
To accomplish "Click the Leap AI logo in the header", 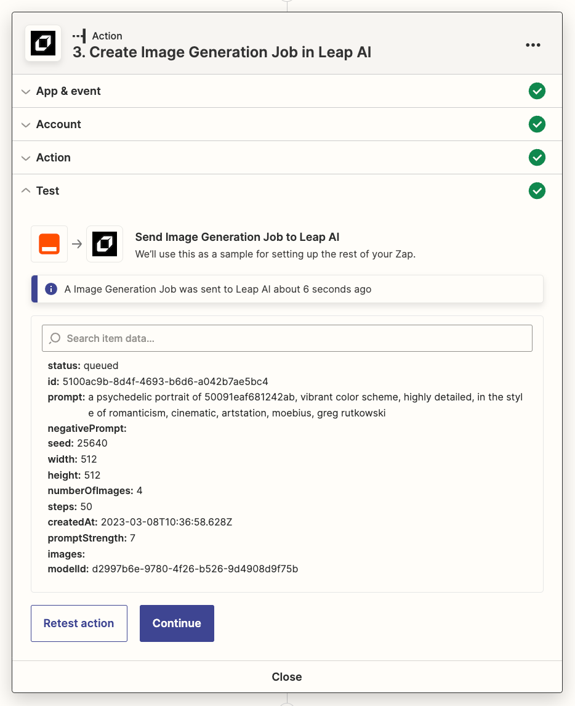I will (x=43, y=44).
